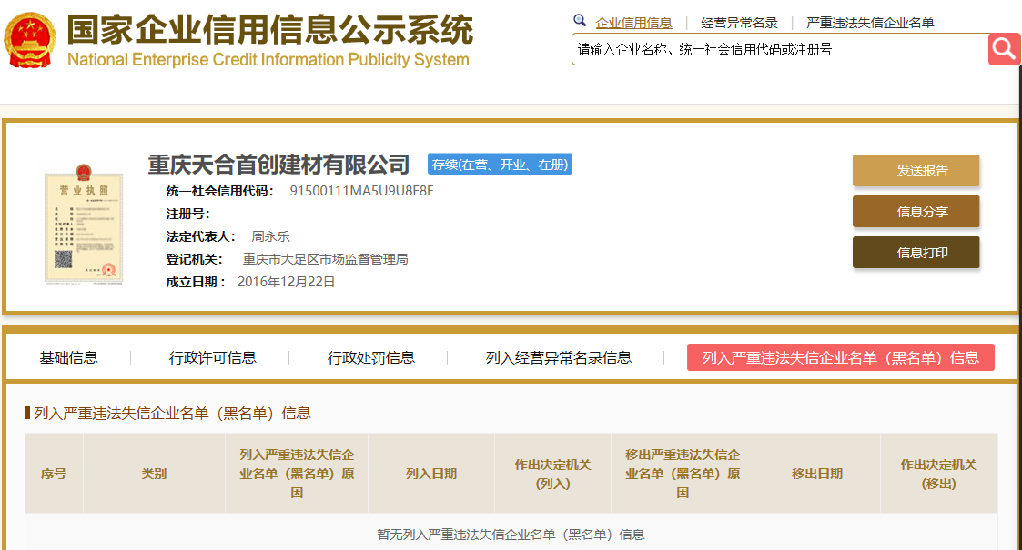This screenshot has height=550, width=1022.
Task: Click the company name 重庆天合首创建材有限公司
Action: point(278,164)
